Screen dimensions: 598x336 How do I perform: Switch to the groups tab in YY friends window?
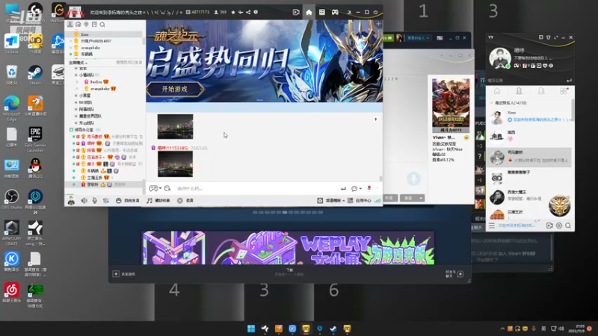tap(541, 91)
